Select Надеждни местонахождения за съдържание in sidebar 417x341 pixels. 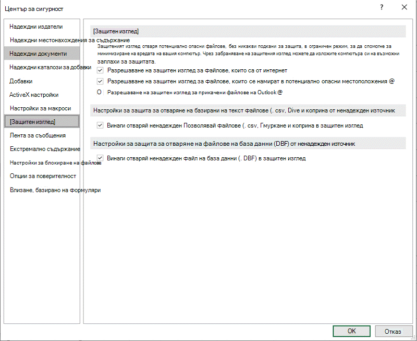tap(70, 40)
